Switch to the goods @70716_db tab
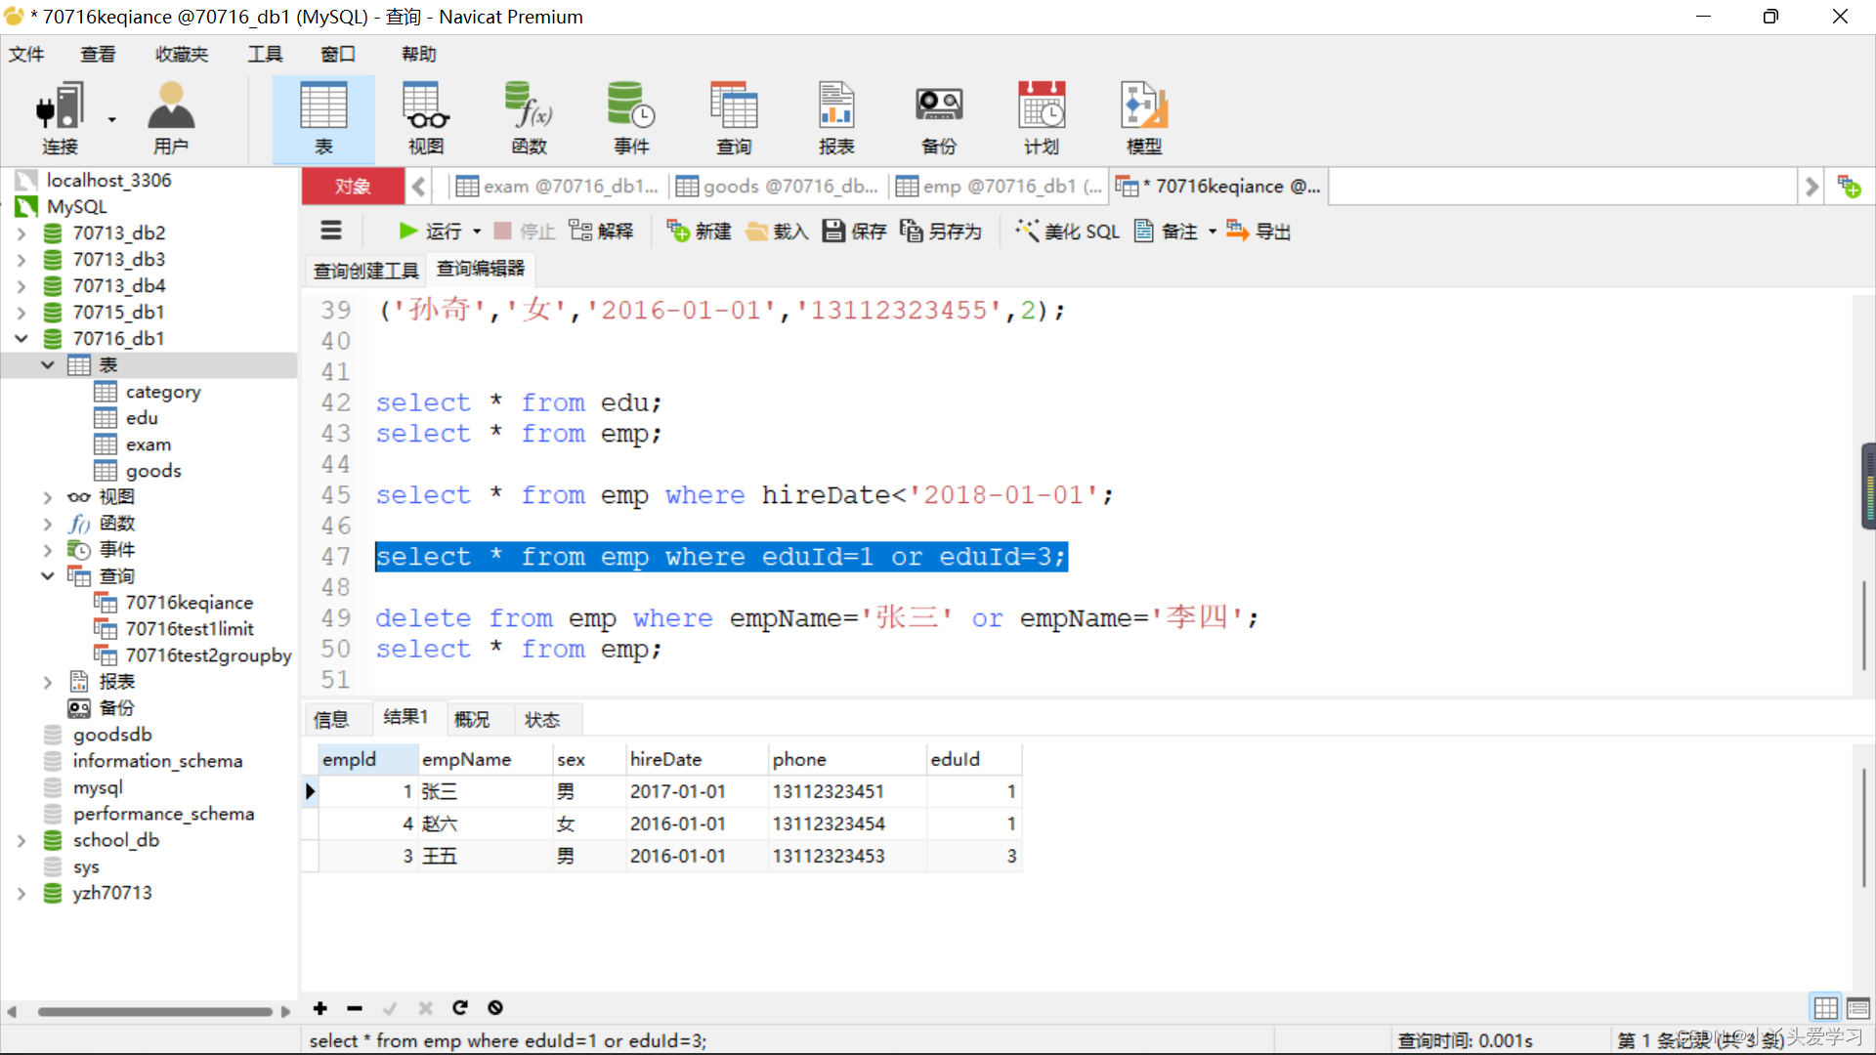 (x=778, y=187)
